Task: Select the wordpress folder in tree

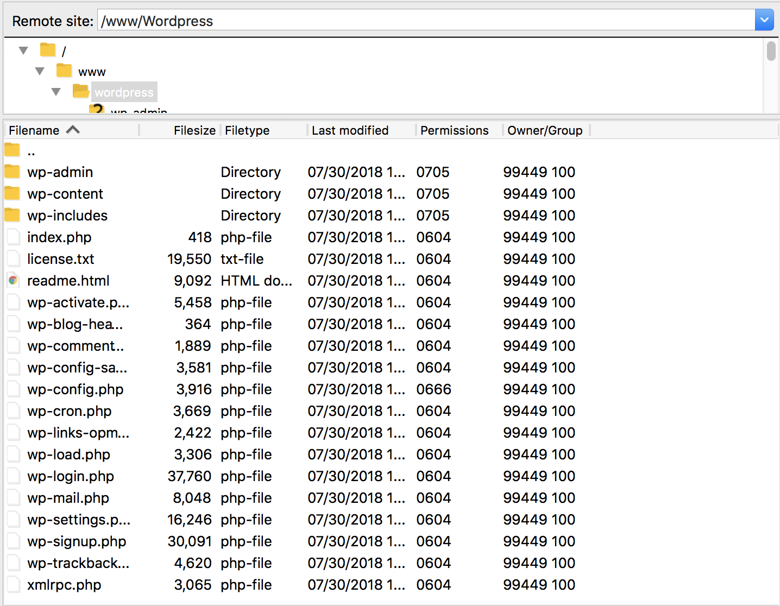Action: (x=124, y=92)
